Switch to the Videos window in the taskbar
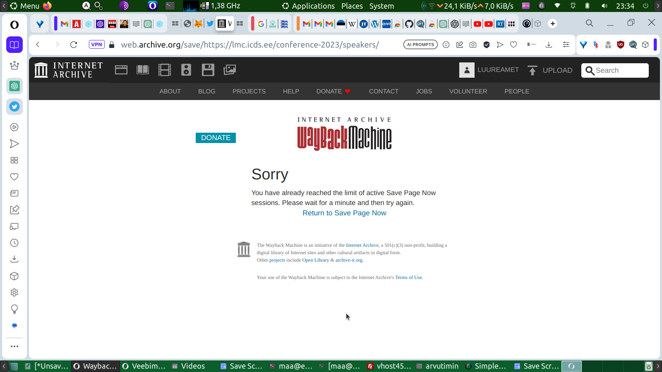This screenshot has width=662, height=372. (x=189, y=366)
